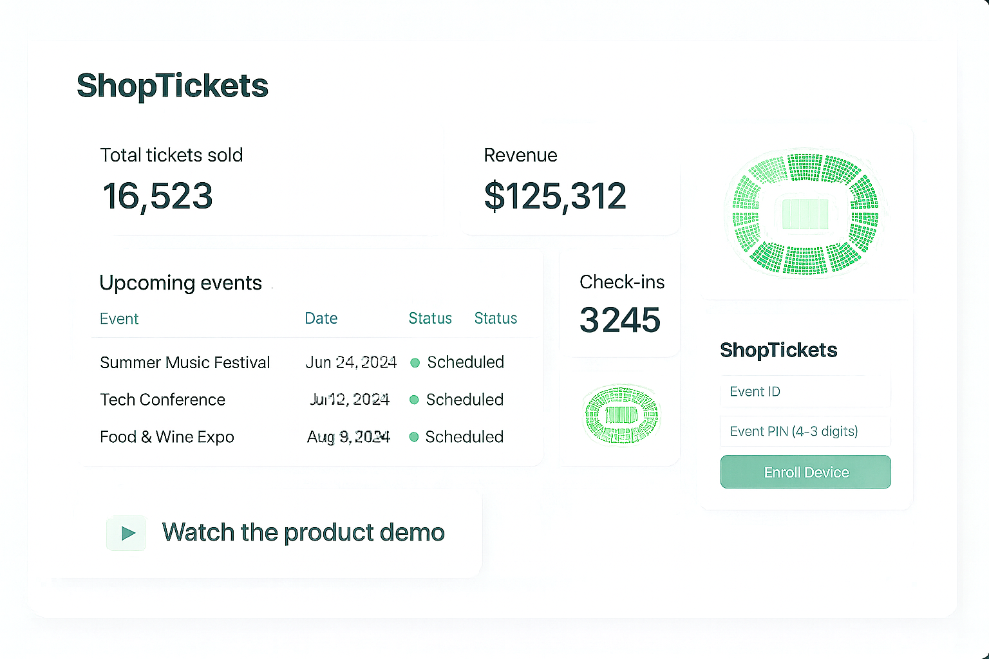Click the small circular venue map thumbnail
This screenshot has height=659, width=989.
click(621, 415)
